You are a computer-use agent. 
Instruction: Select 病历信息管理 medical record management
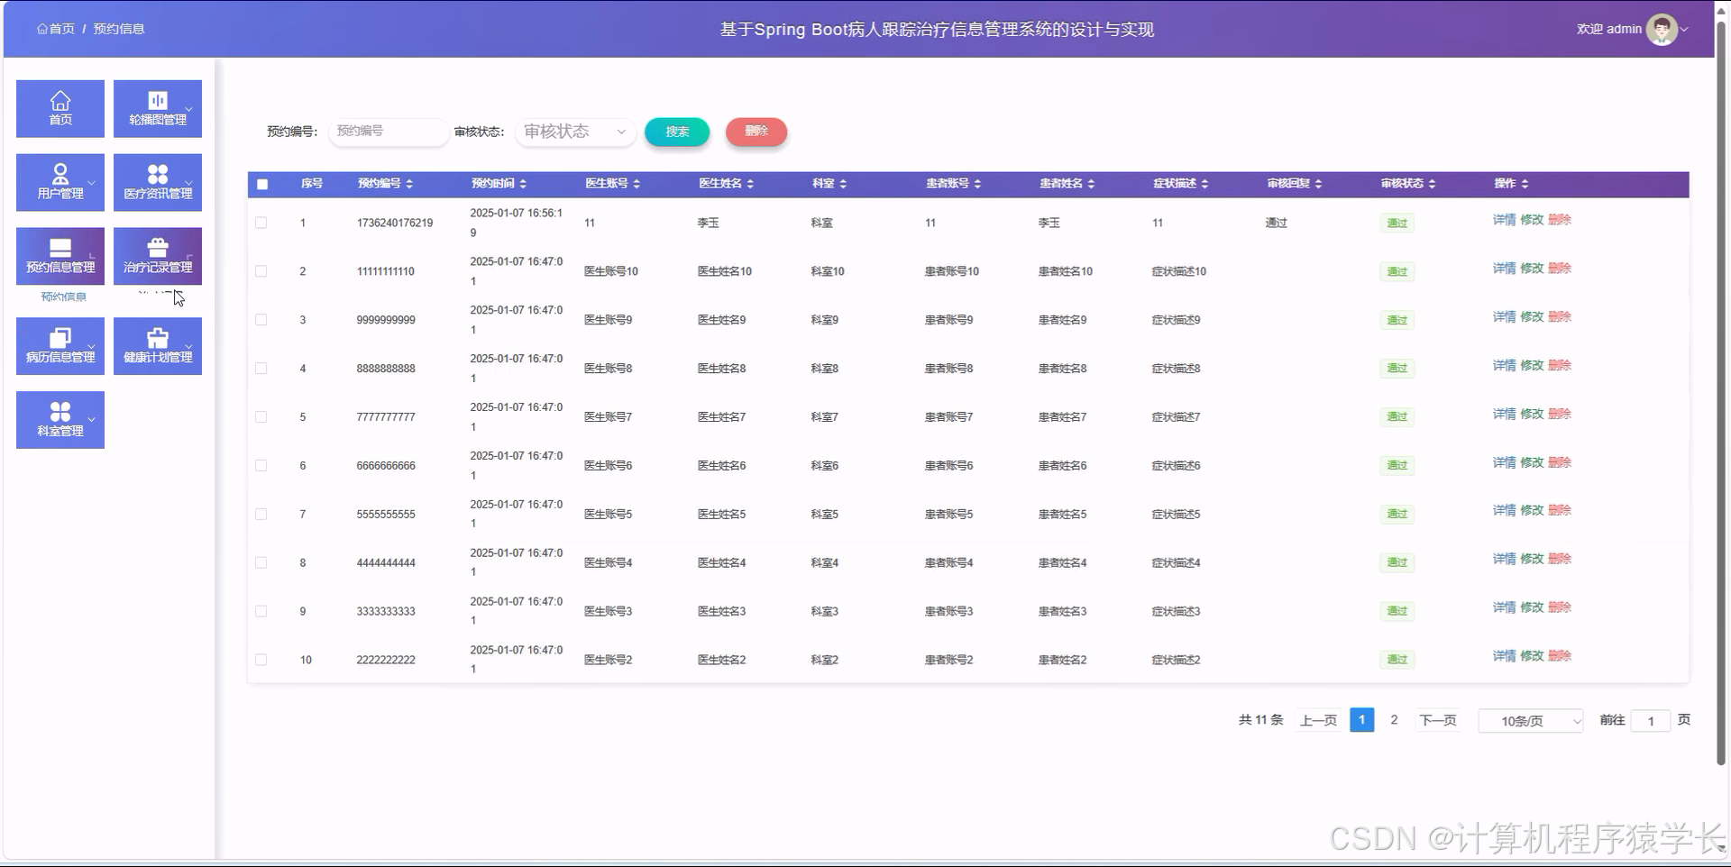pyautogui.click(x=60, y=345)
